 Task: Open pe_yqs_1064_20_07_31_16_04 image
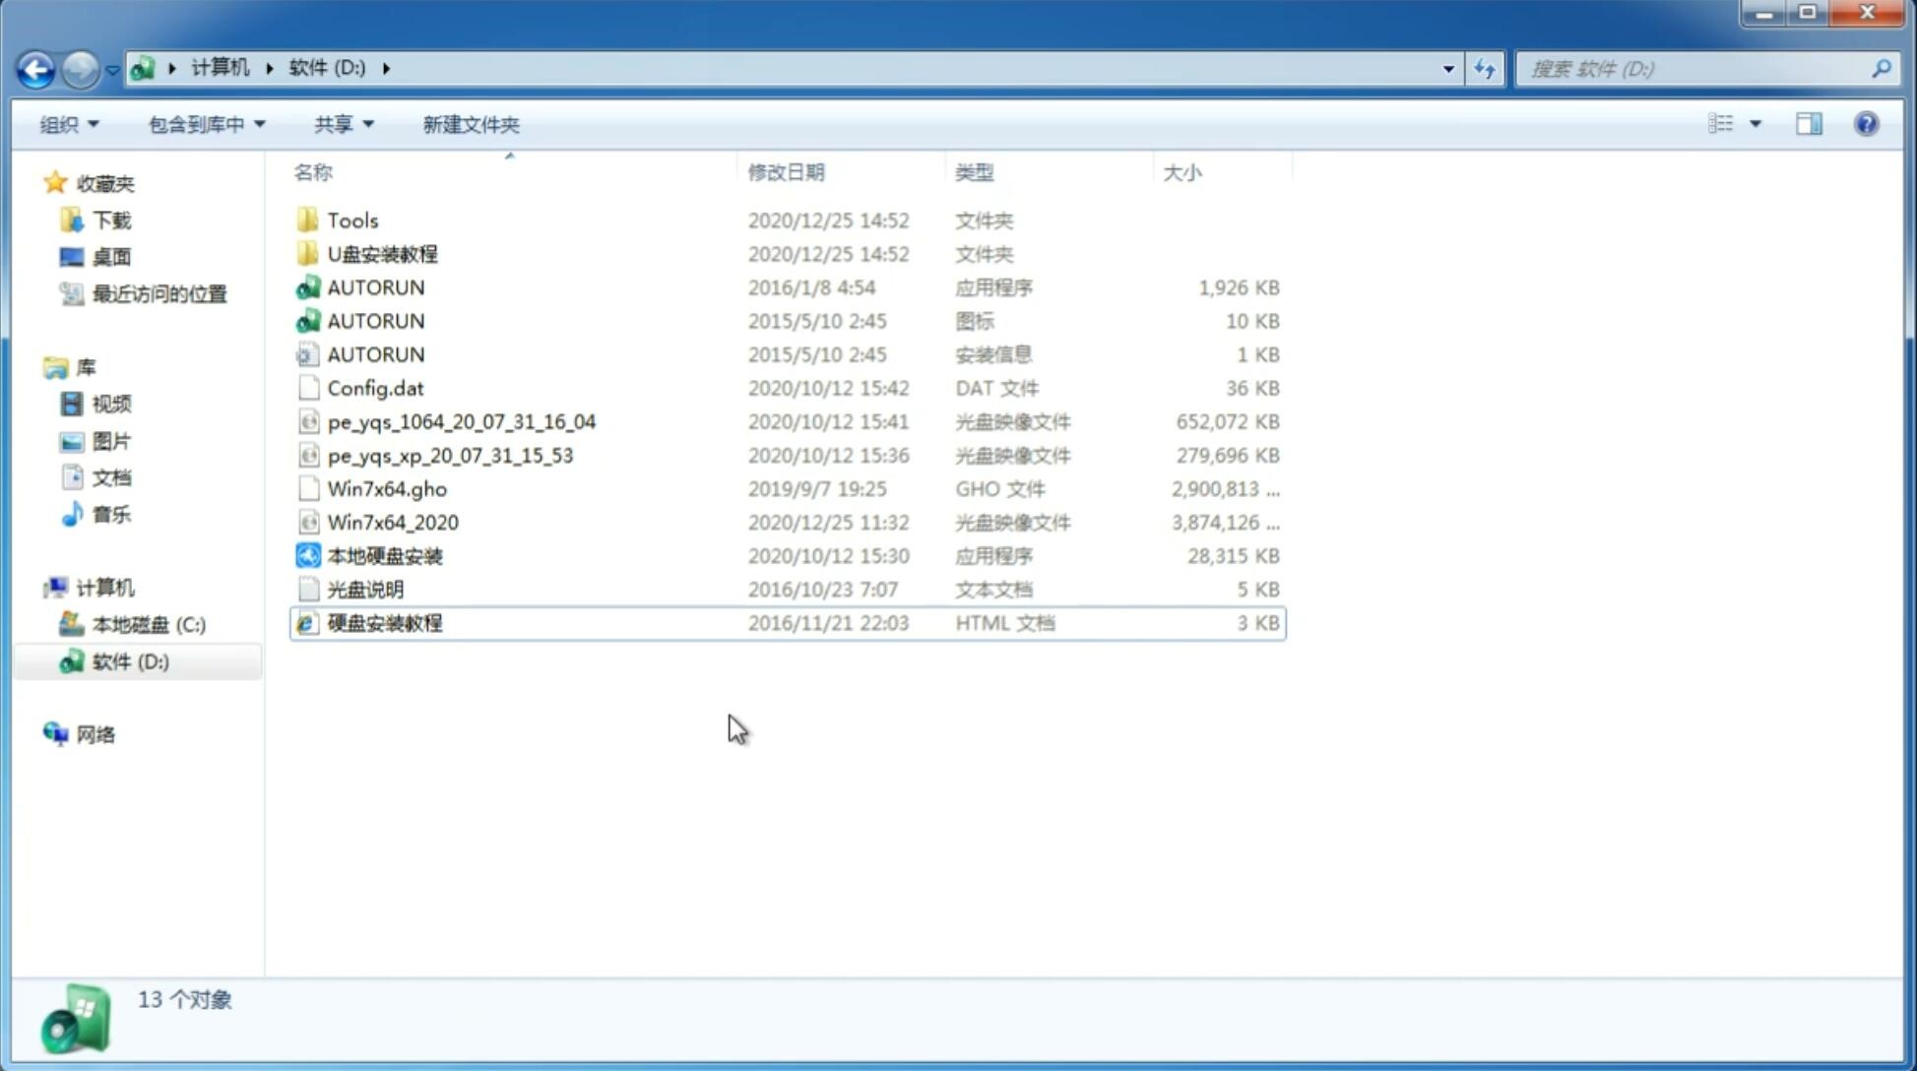461,421
